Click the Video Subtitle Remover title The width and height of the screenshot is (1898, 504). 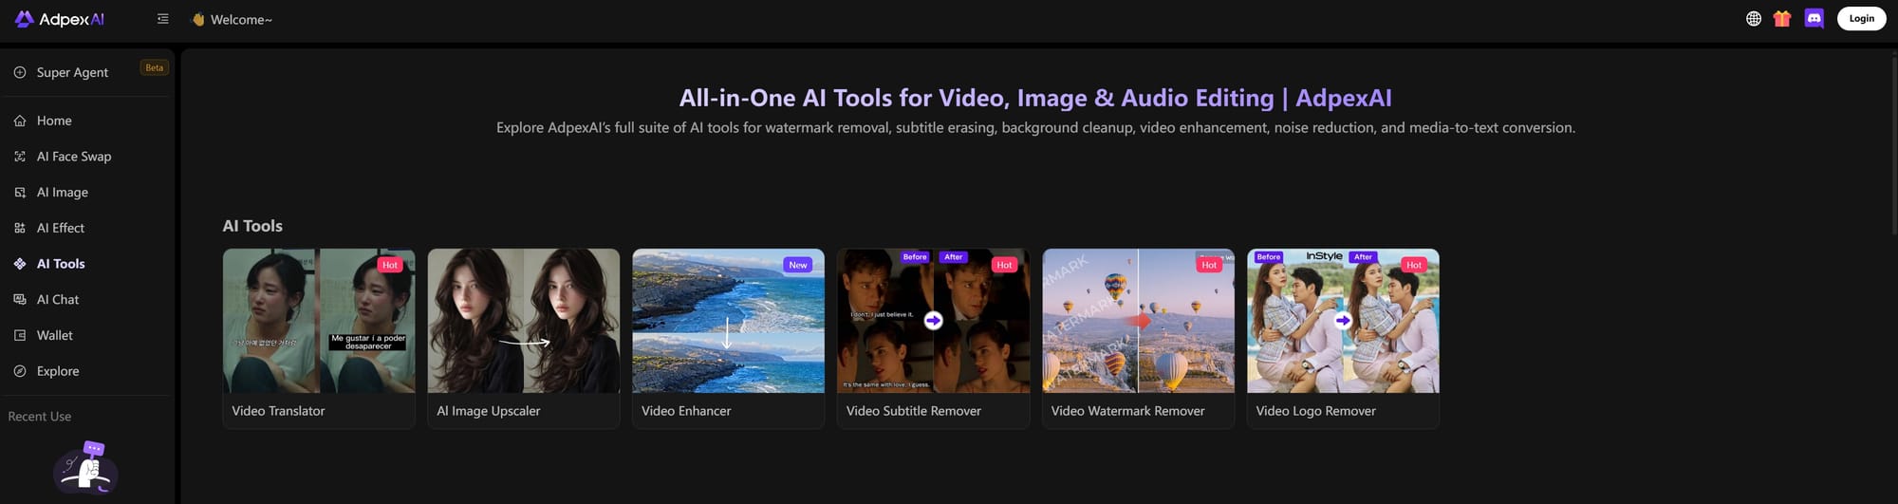(x=914, y=411)
